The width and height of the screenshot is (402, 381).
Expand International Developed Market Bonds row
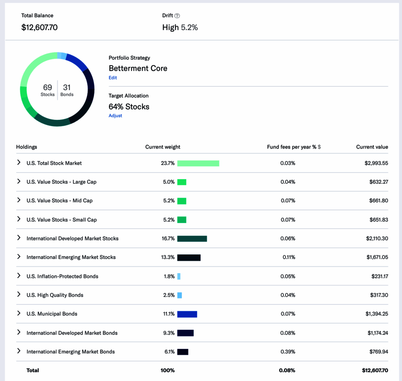[19, 332]
